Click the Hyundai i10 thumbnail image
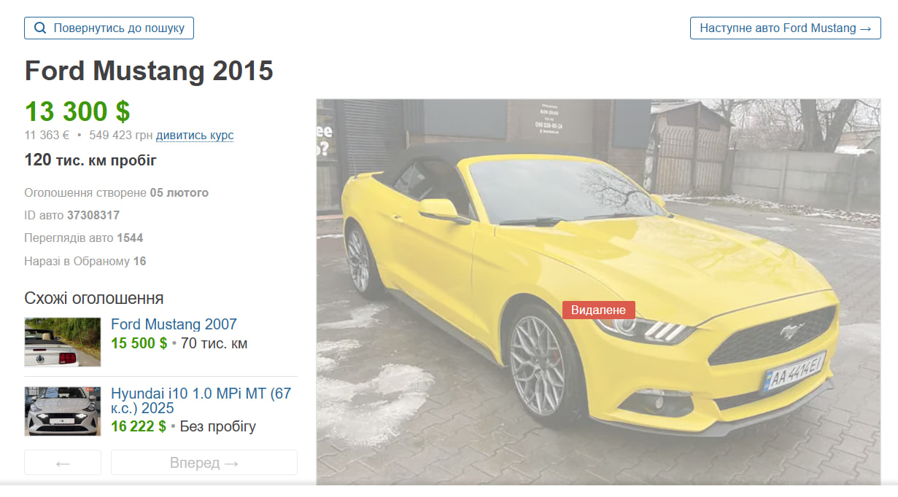This screenshot has width=898, height=497. pyautogui.click(x=63, y=411)
